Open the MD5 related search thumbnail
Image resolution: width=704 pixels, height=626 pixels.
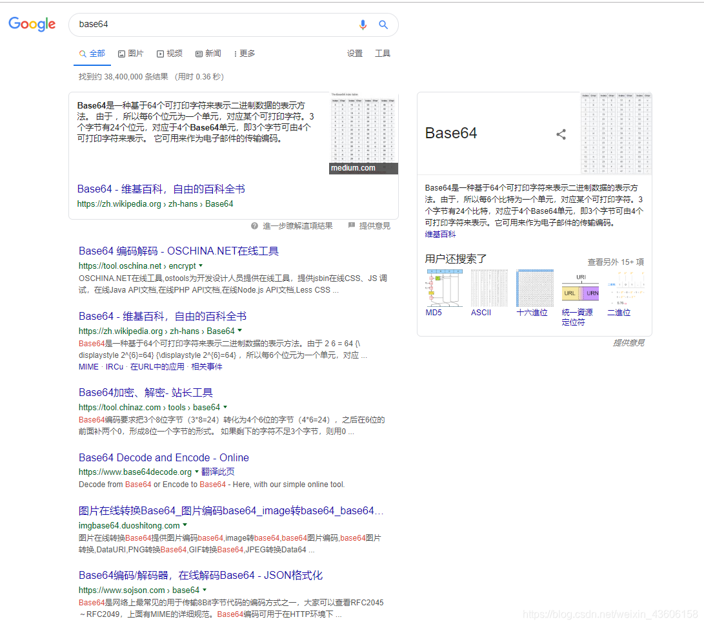(x=445, y=288)
